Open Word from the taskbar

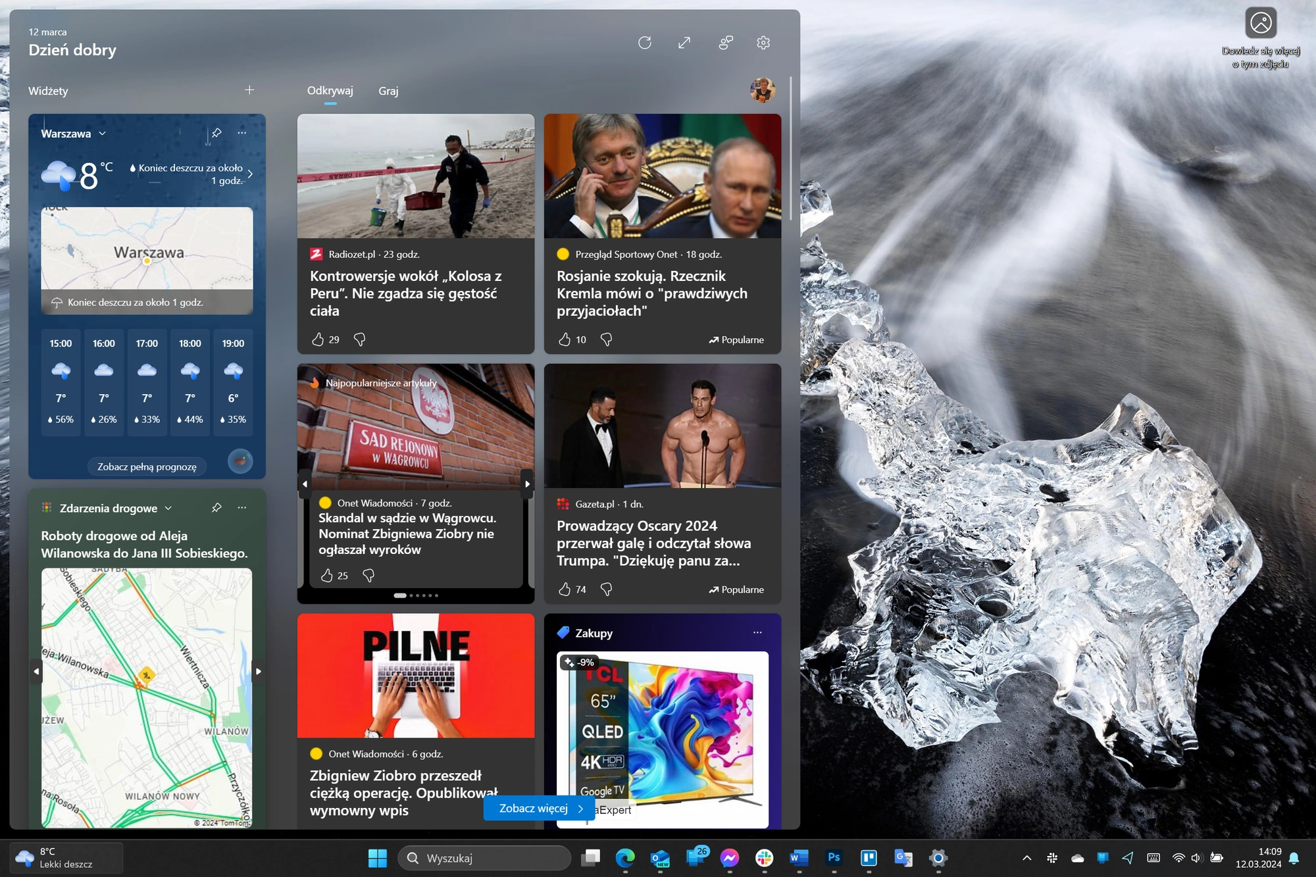coord(799,858)
